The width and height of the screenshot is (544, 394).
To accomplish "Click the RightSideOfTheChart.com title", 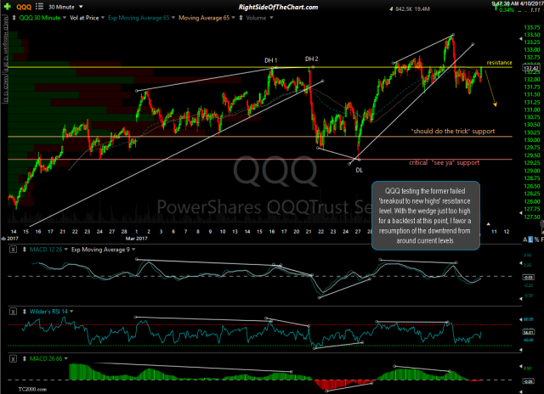I will tap(278, 7).
